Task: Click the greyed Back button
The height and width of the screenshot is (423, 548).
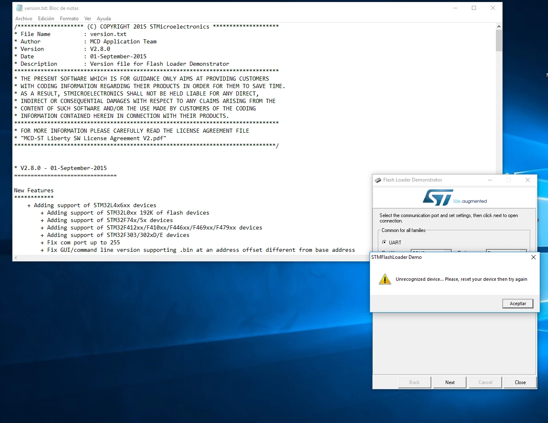Action: [x=414, y=382]
